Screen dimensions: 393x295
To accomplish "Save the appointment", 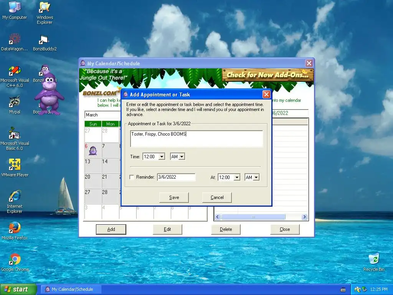I will coord(174,197).
